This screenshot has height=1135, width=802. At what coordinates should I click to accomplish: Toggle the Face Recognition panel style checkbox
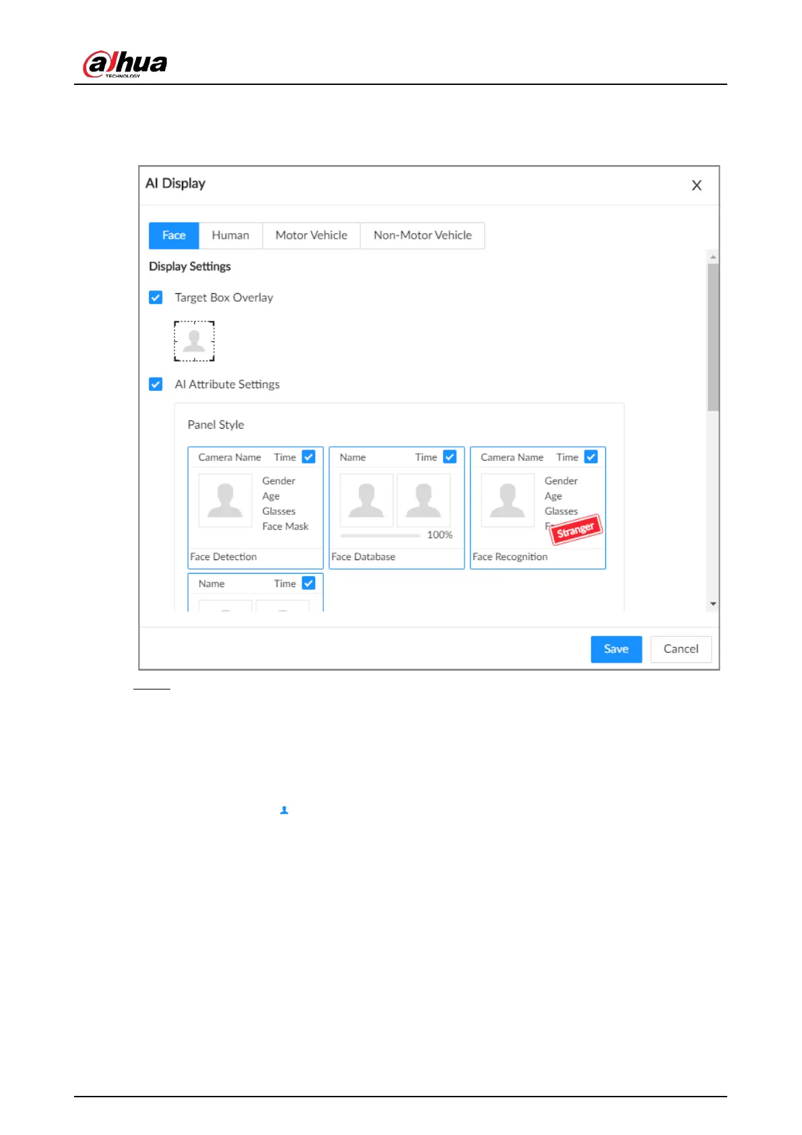point(591,457)
